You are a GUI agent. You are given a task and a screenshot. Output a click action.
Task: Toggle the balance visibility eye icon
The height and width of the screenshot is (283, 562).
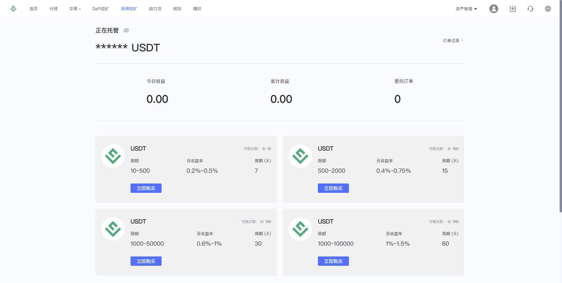[126, 31]
